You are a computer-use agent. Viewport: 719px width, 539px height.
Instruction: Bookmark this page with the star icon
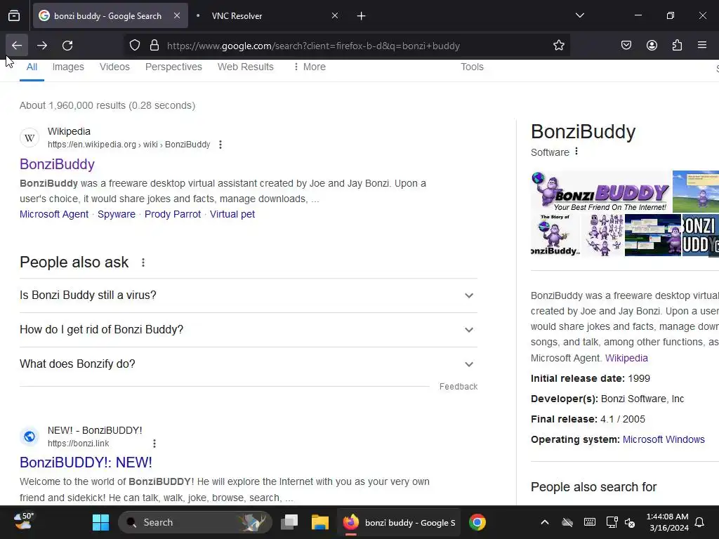(558, 46)
